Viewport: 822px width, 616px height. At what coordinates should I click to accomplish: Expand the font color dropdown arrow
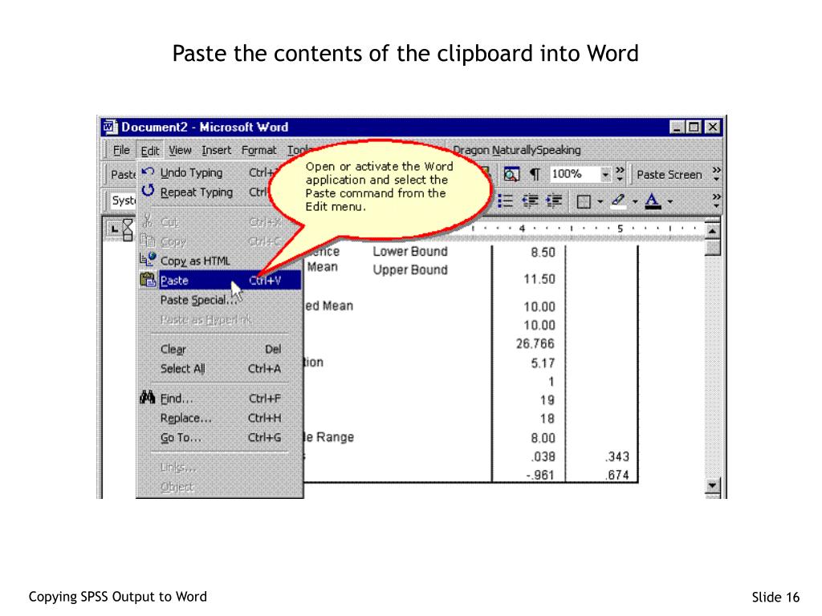coord(669,201)
